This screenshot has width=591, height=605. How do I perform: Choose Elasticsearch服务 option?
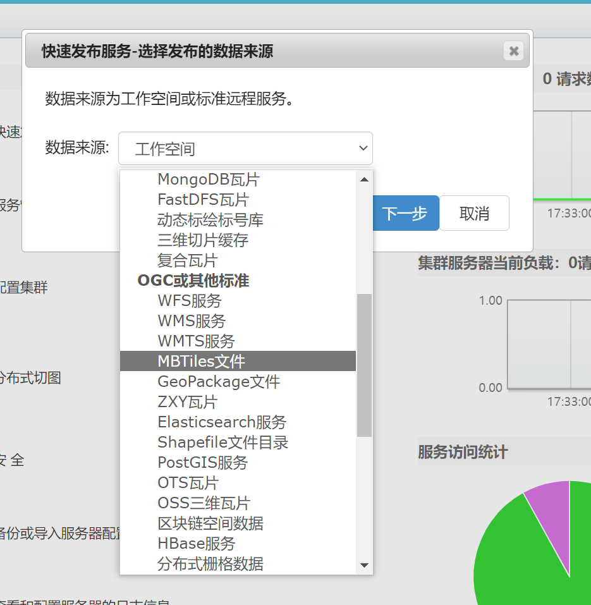[x=238, y=422]
